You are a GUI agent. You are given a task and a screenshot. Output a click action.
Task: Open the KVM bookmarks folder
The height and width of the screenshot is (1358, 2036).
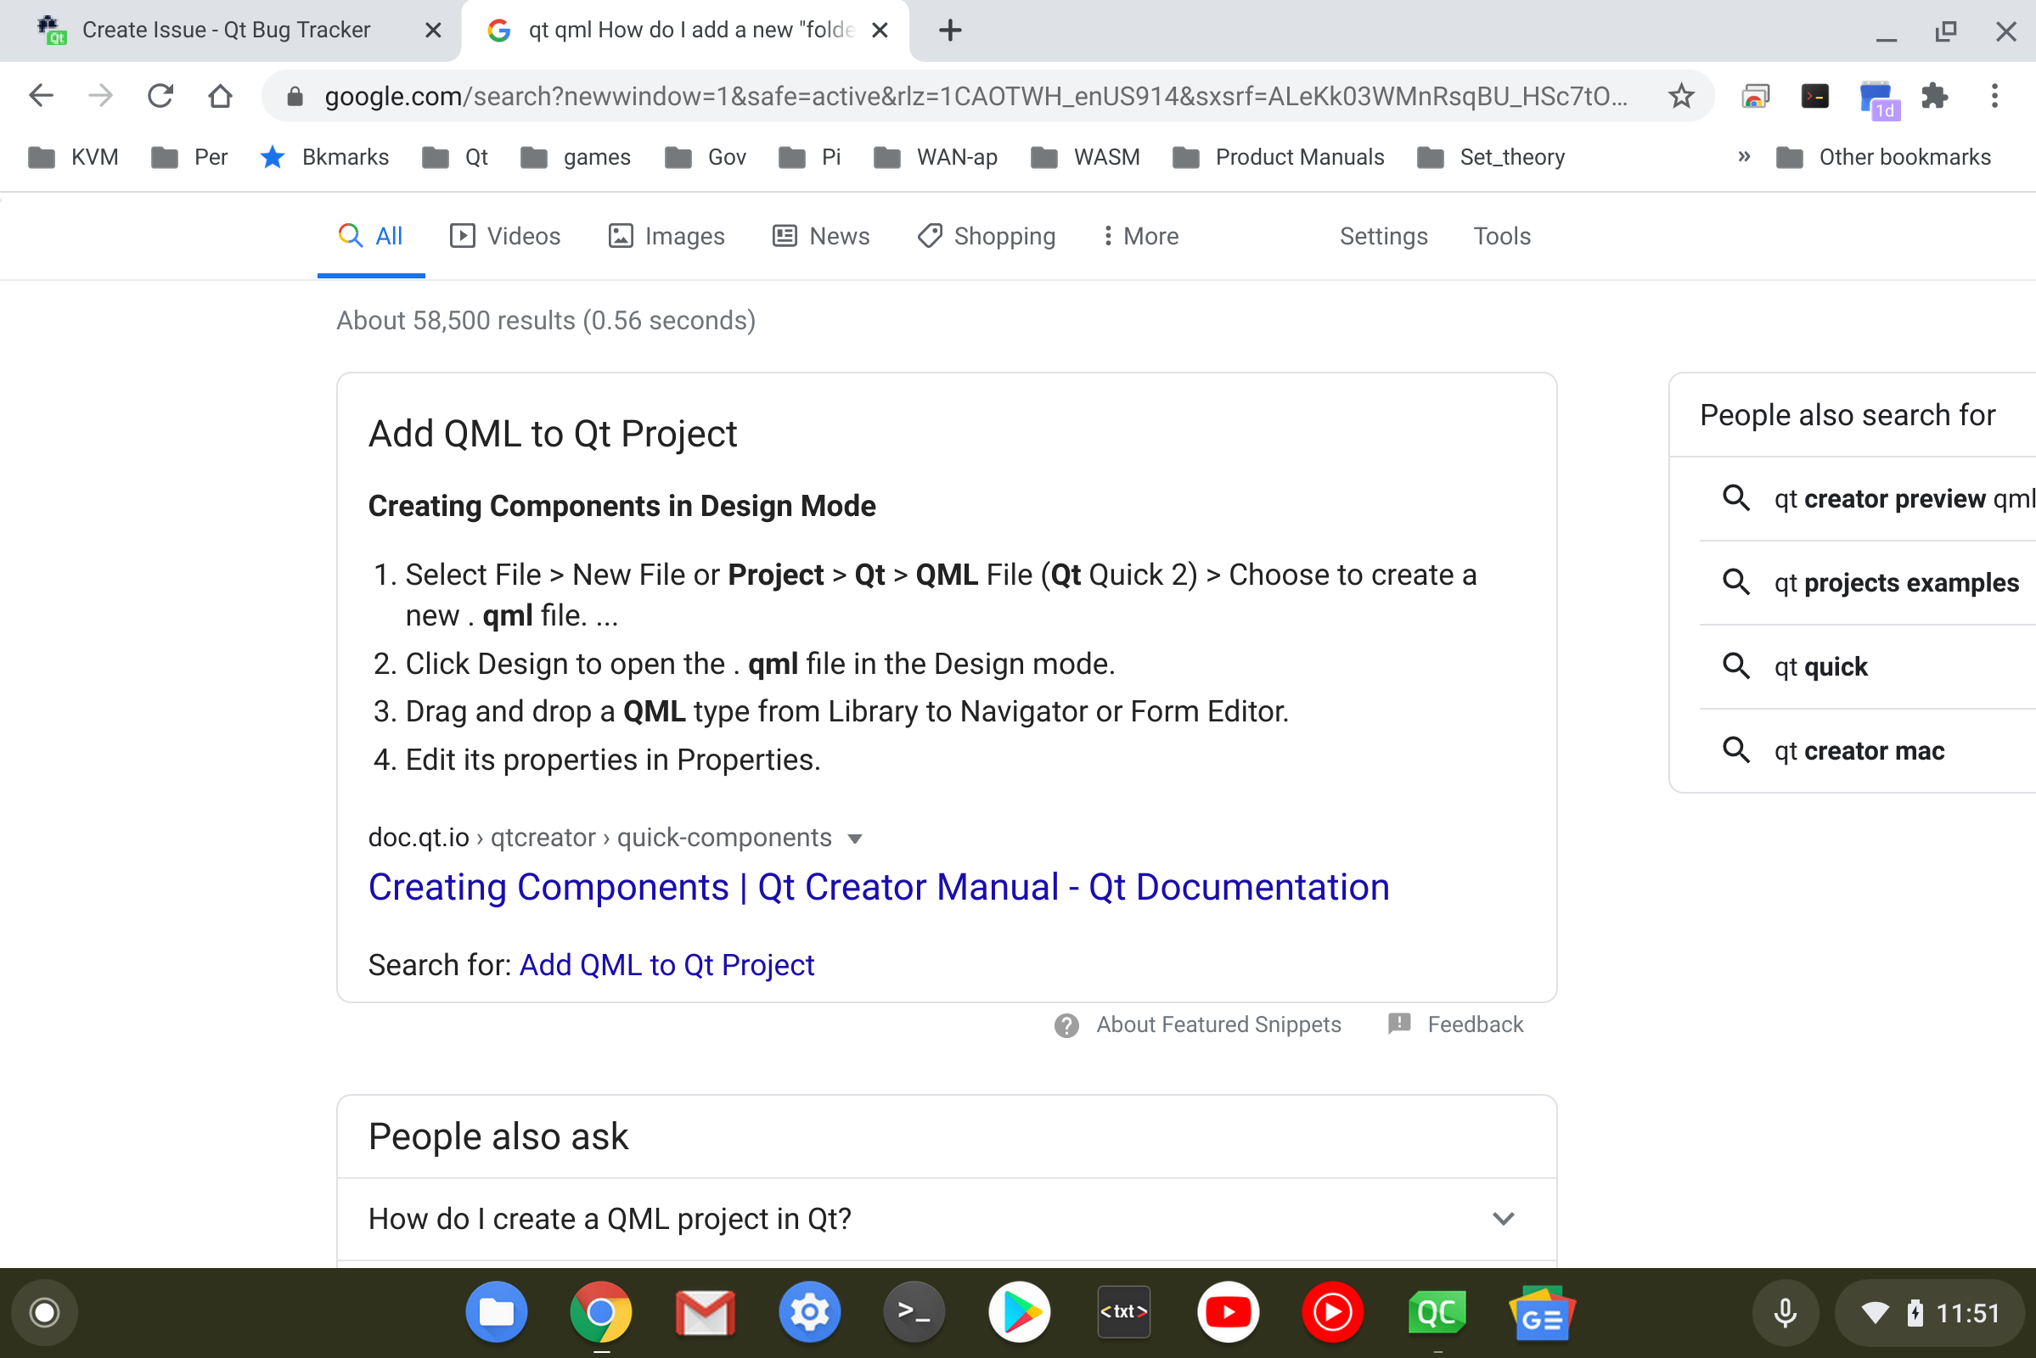pos(73,157)
